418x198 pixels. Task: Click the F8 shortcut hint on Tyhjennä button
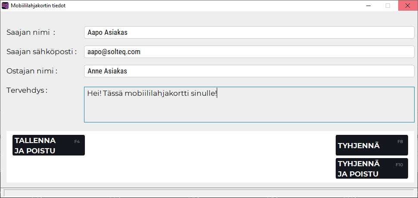coord(400,141)
